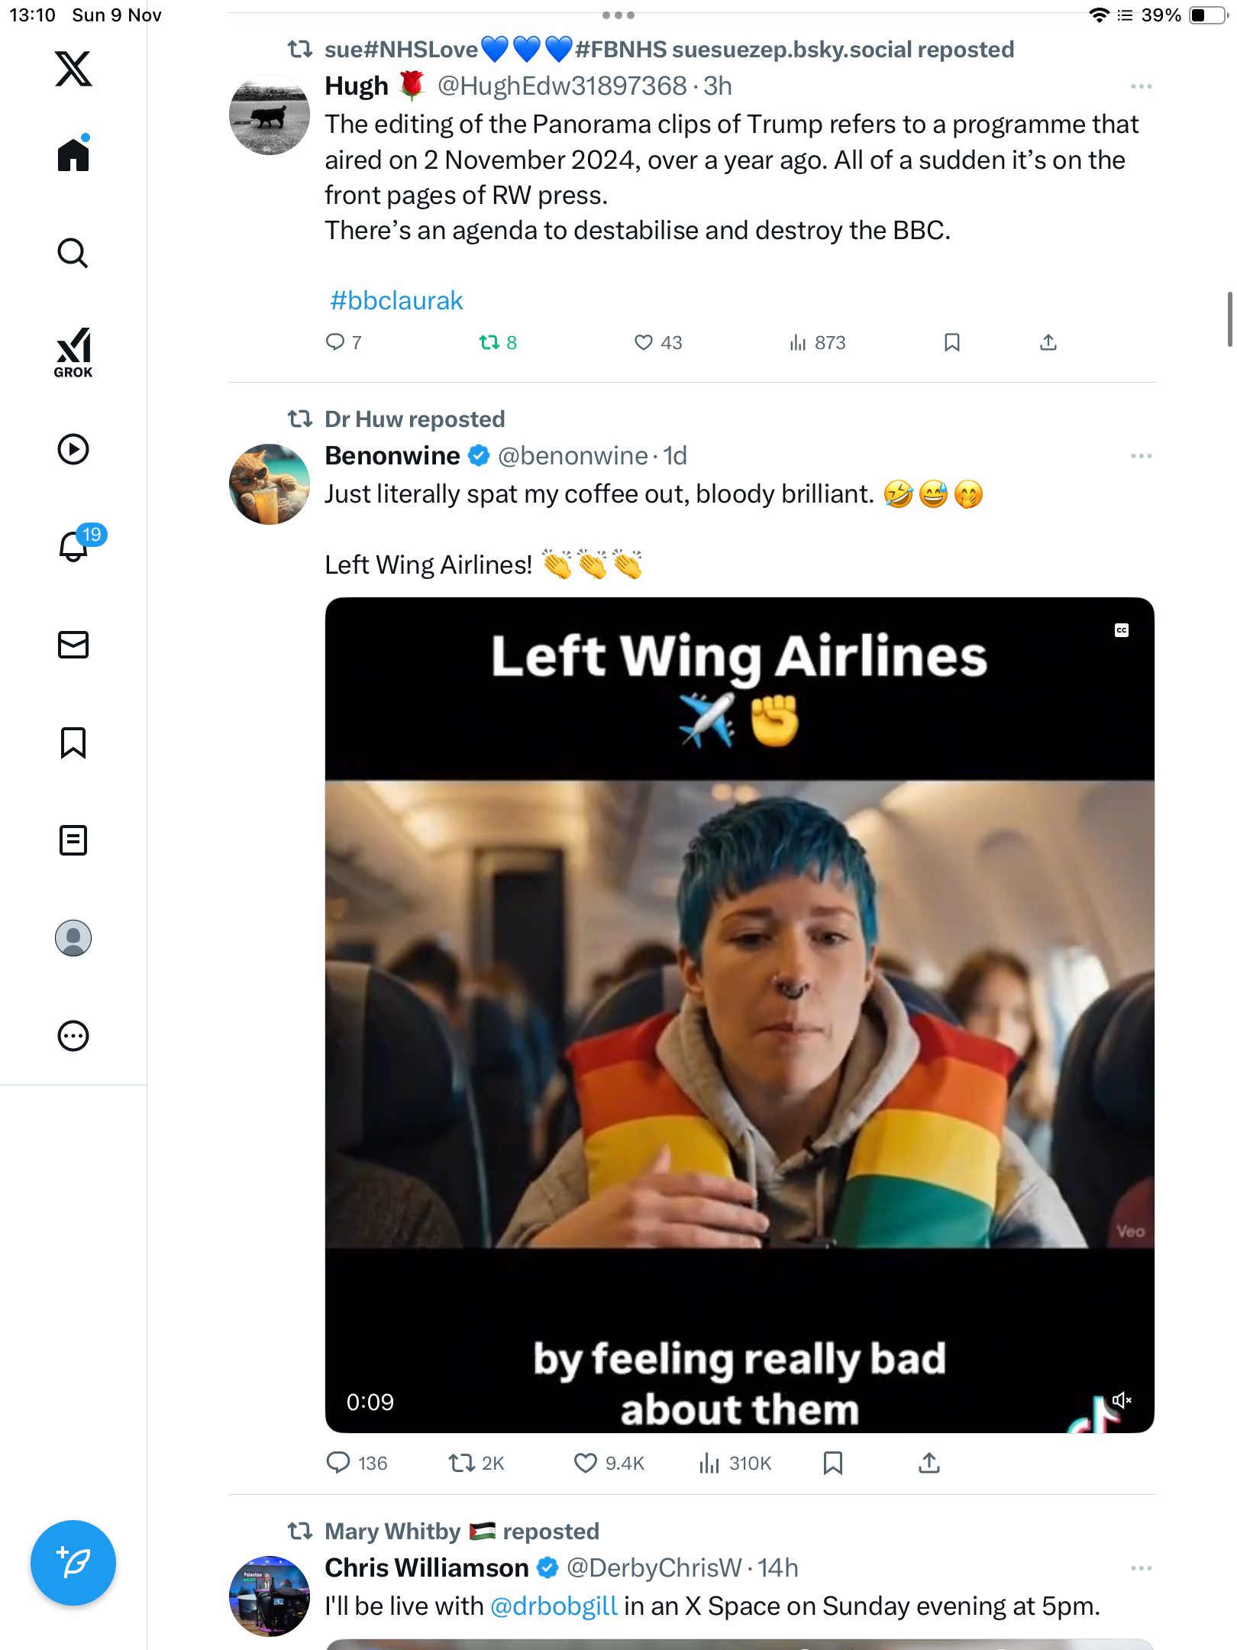Viewport: 1237px width, 1650px height.
Task: Open sidebar Bookmarks page
Action: pyautogui.click(x=73, y=742)
